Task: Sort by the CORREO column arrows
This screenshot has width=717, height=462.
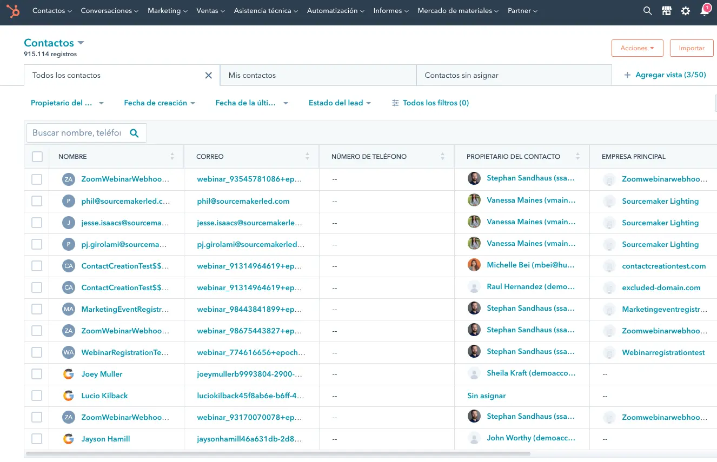Action: tap(307, 157)
